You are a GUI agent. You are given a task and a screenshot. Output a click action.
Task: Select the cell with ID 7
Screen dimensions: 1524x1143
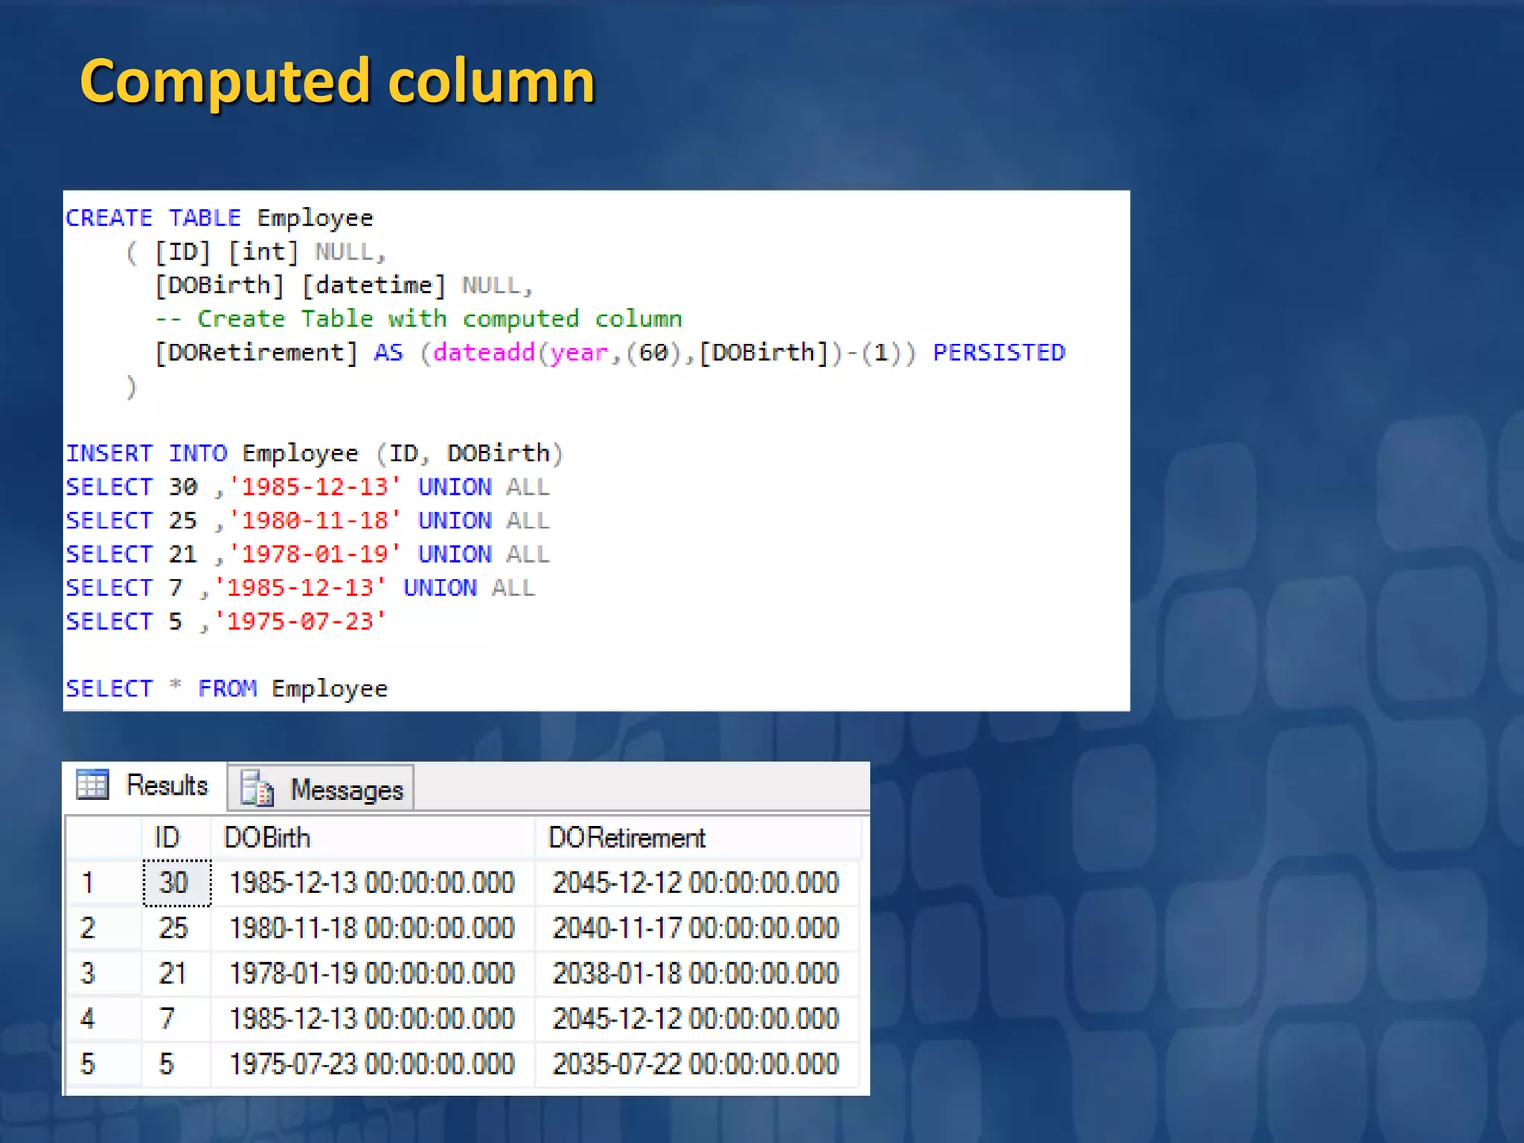click(176, 1019)
